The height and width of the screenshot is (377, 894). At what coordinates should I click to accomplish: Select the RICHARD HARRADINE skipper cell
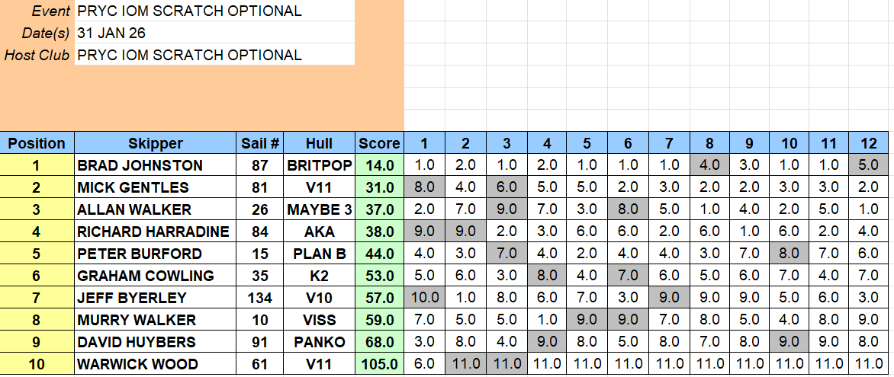click(156, 232)
